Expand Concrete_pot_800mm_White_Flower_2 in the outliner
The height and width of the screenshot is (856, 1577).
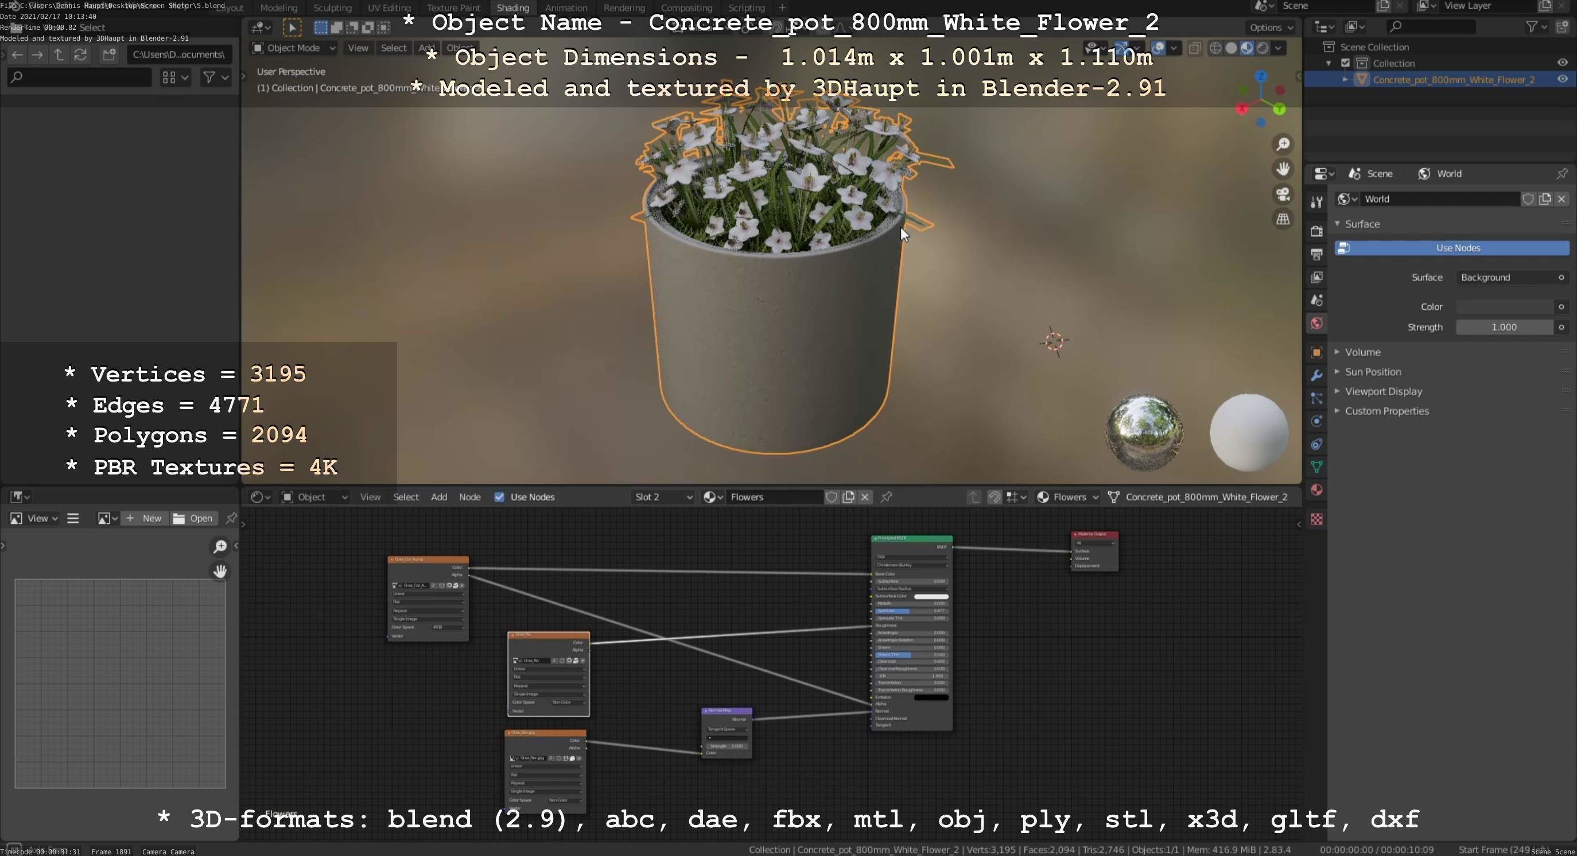coord(1345,80)
